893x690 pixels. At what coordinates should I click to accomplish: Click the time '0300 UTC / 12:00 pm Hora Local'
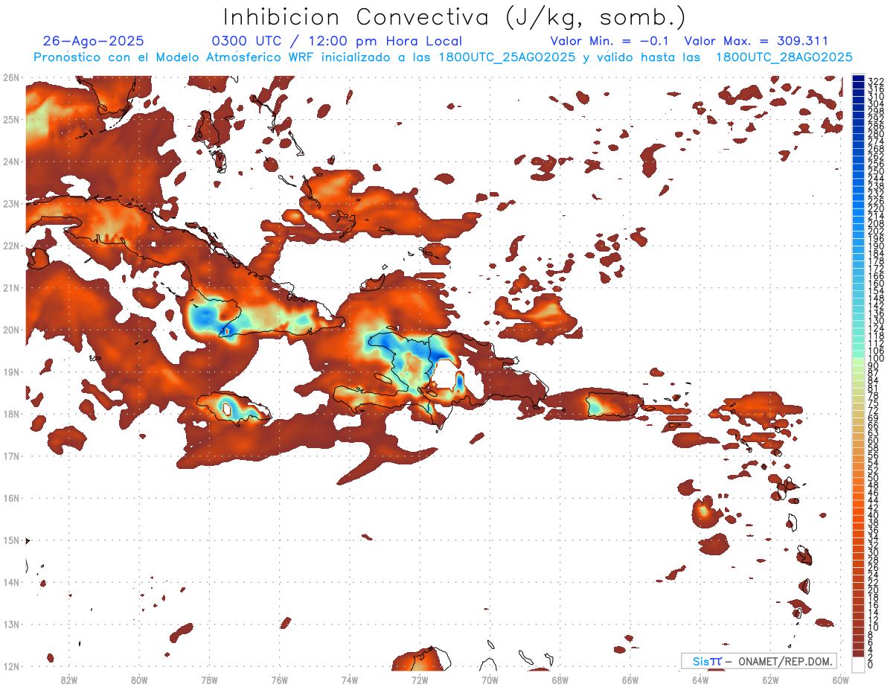point(337,41)
